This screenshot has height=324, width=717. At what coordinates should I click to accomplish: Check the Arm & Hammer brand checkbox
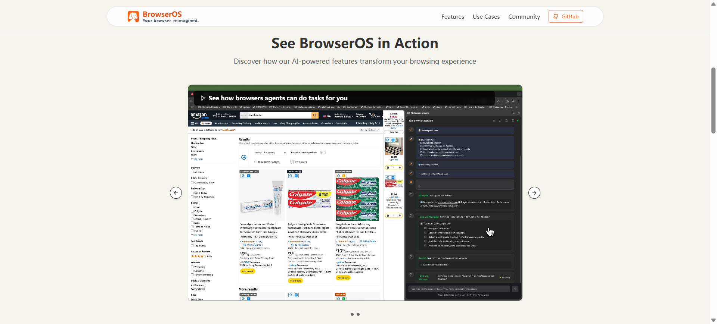192,219
